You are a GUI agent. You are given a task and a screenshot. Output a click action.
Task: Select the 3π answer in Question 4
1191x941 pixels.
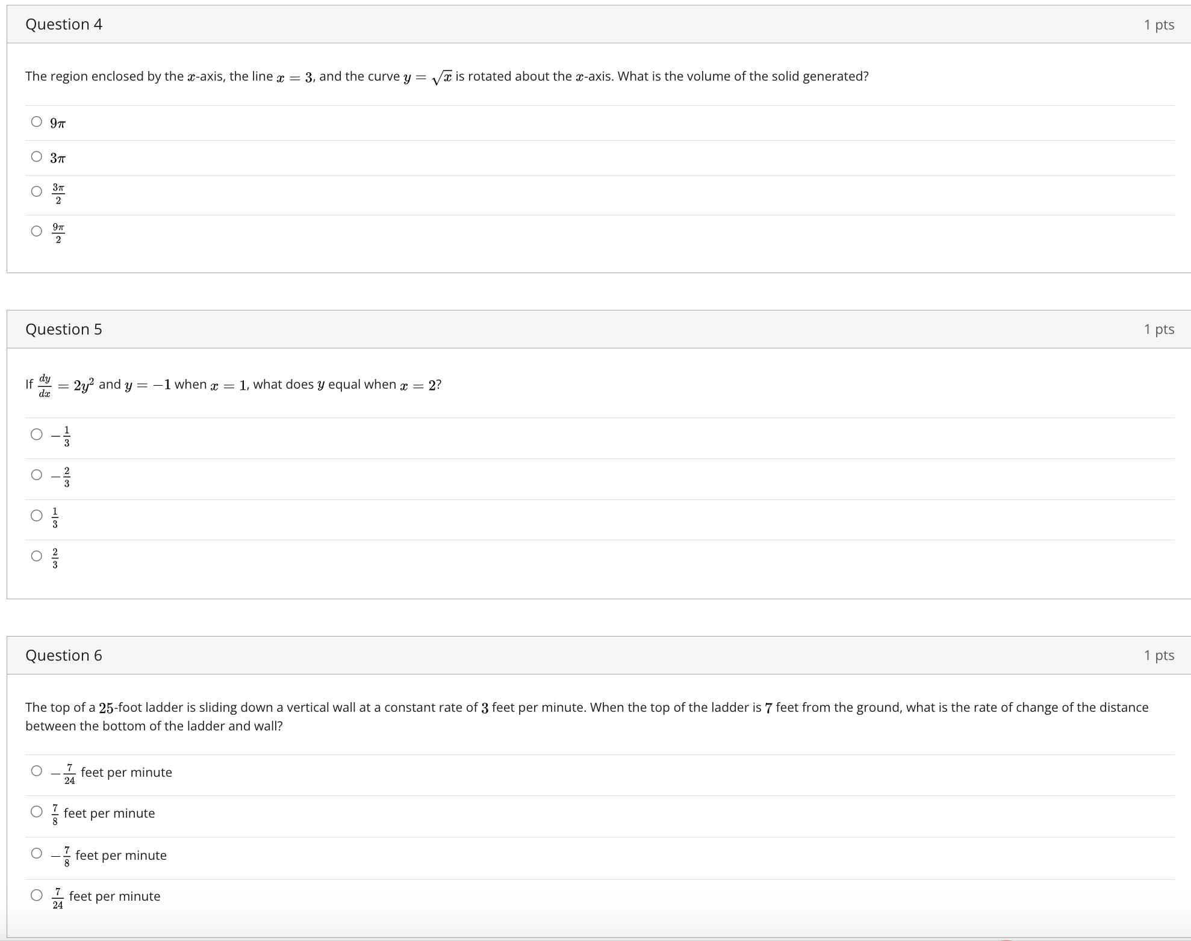pos(35,157)
